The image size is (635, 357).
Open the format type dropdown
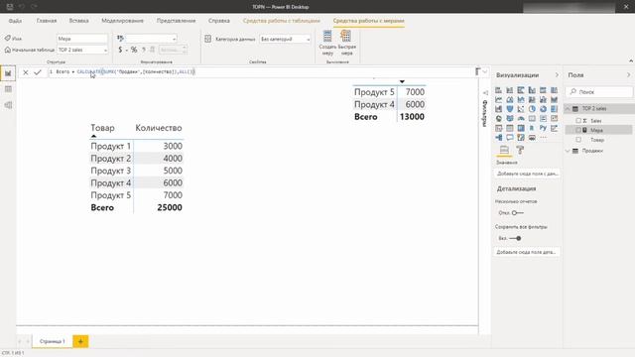pyautogui.click(x=151, y=39)
